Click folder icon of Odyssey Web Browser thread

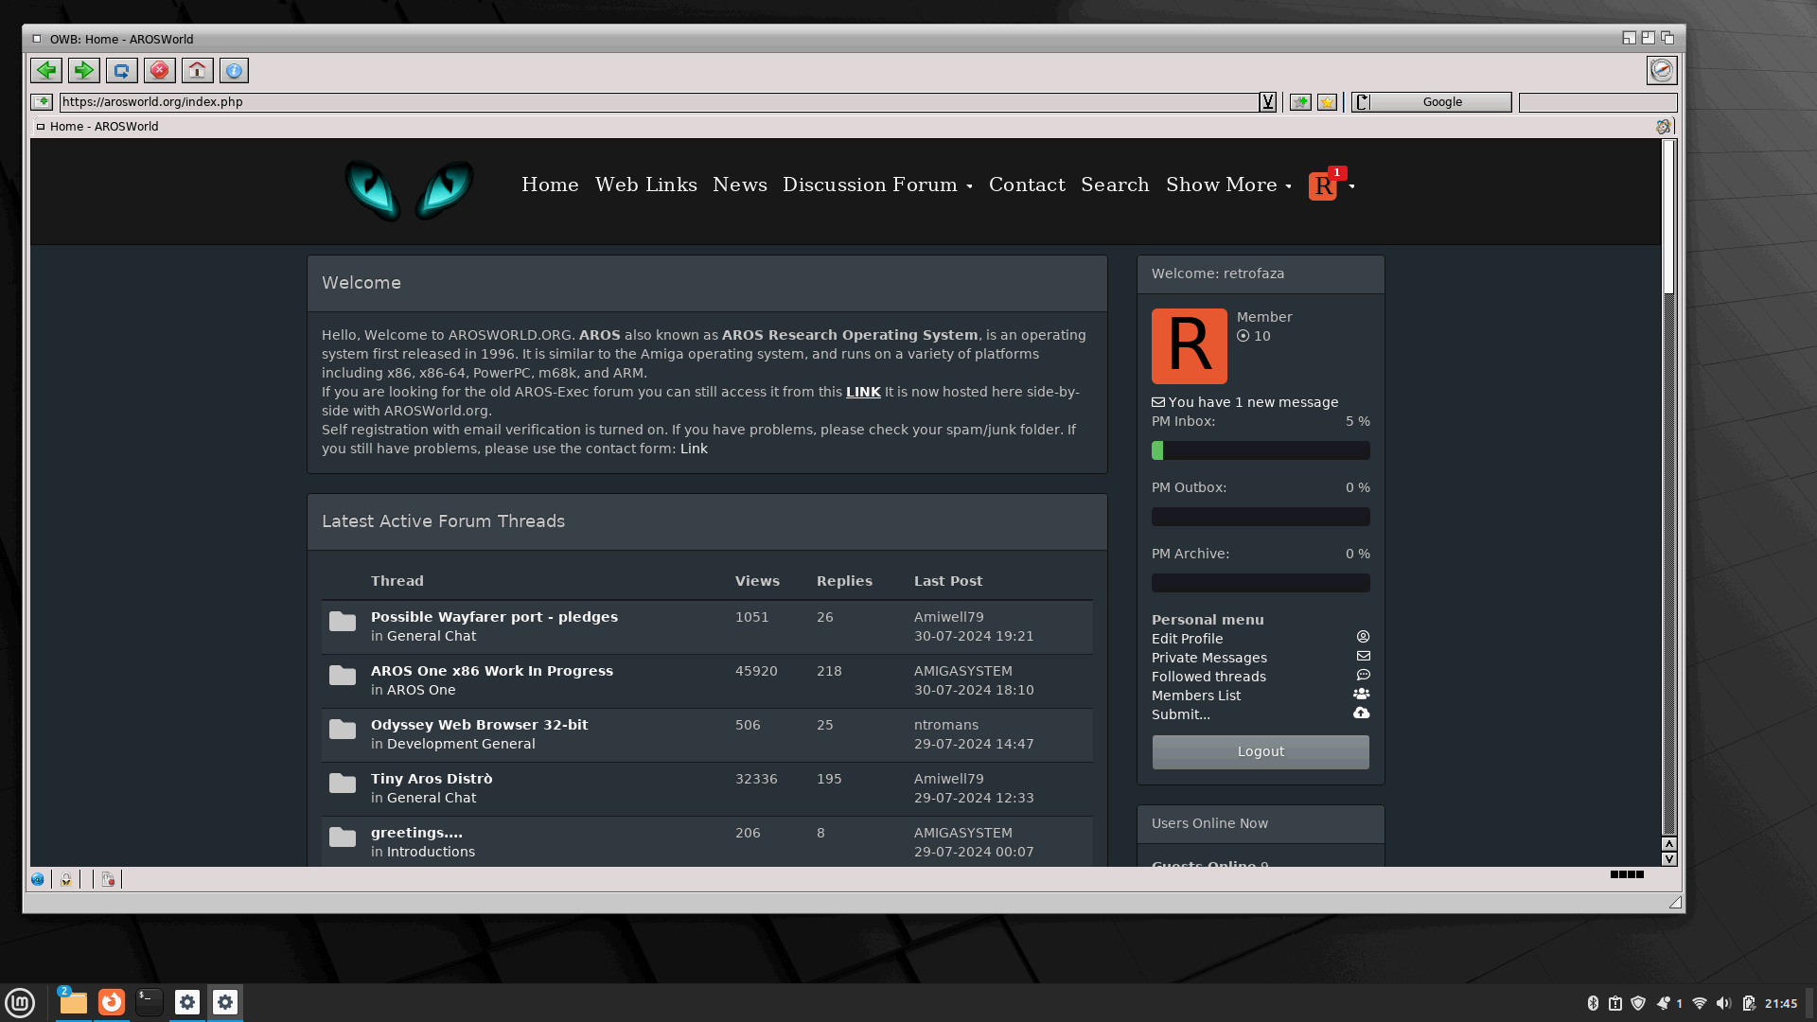(x=343, y=730)
